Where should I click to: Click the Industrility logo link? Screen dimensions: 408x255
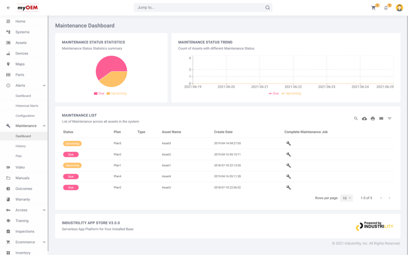point(375,226)
